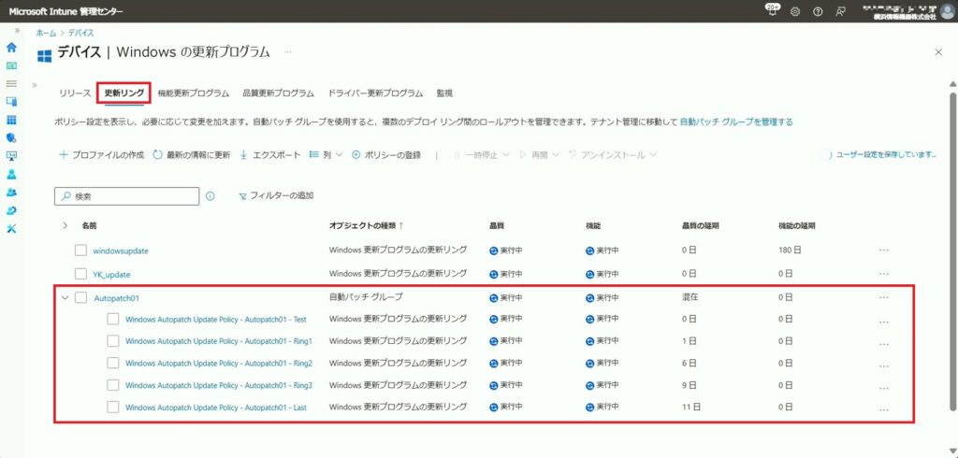Expand the left sidebar navigation chevron

(17, 31)
